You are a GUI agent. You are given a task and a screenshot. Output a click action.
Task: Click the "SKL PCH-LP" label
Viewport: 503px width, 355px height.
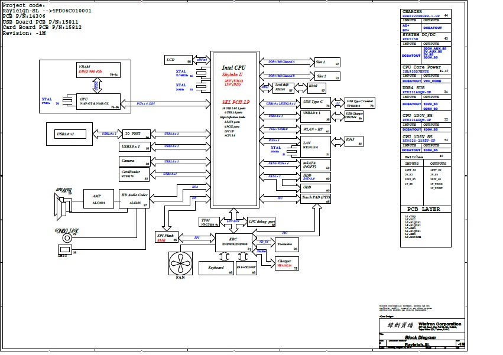(236, 102)
